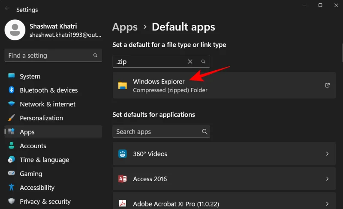Screen dimensions: 343x209
Task: Go to Bluetooth & devices settings
Action: tap(53, 90)
